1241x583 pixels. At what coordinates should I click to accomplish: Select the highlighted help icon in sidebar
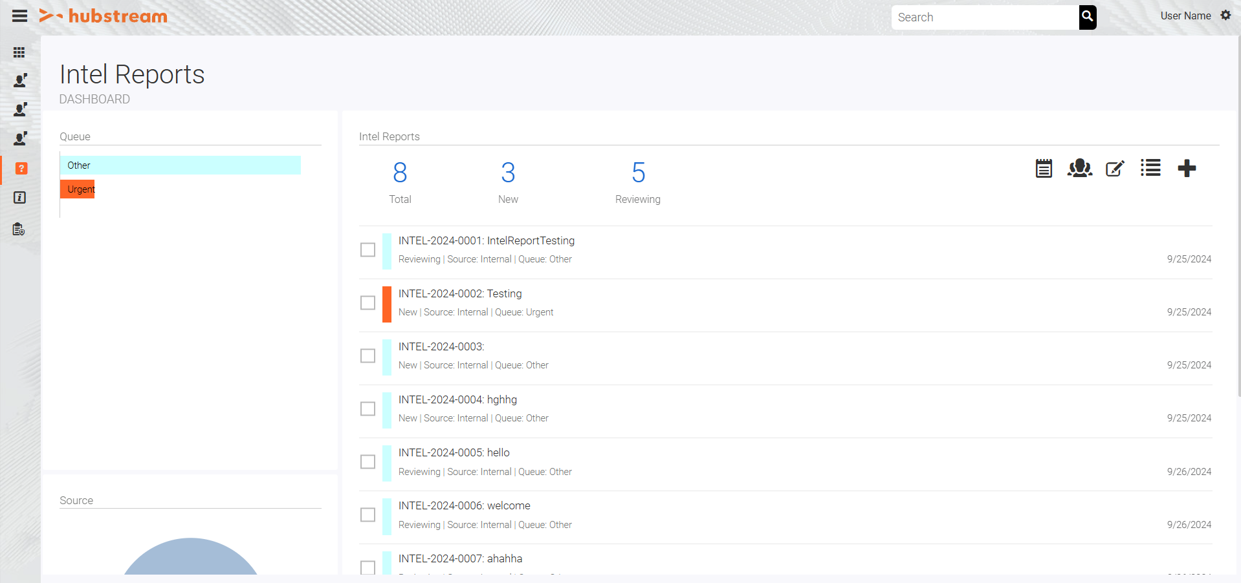pyautogui.click(x=21, y=168)
